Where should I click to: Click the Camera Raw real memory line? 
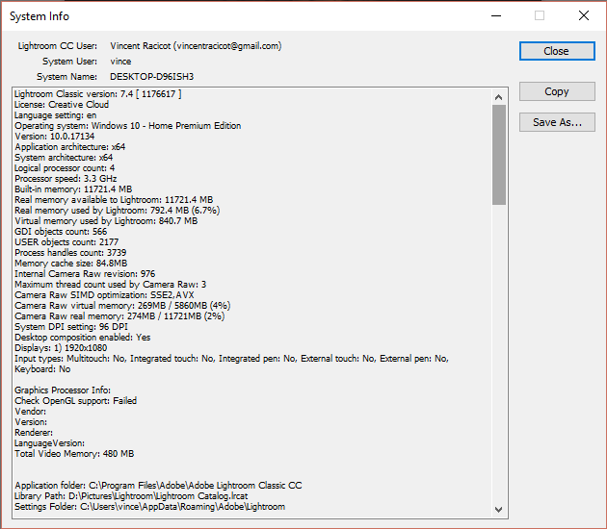pos(119,316)
